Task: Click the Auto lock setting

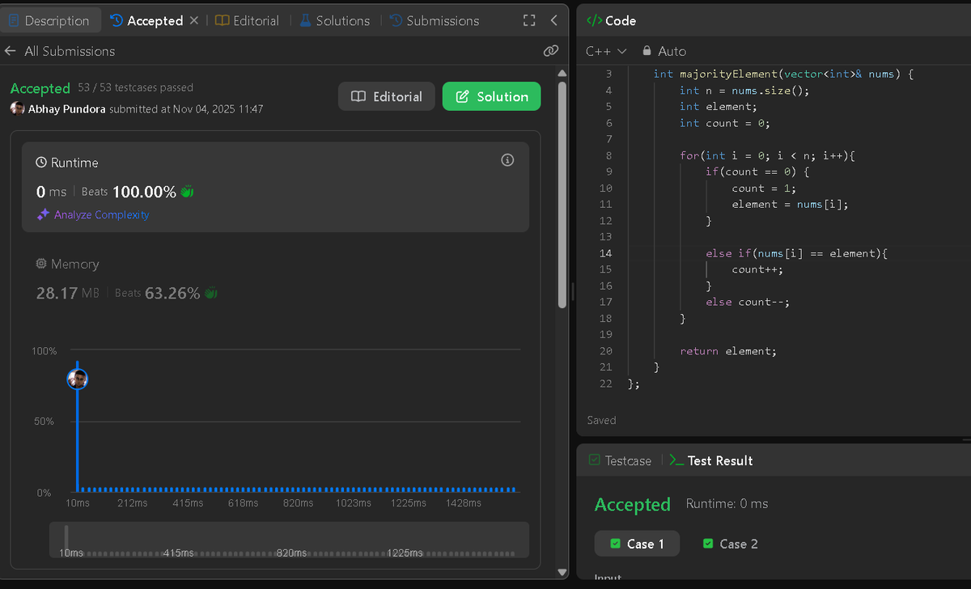Action: [x=664, y=51]
